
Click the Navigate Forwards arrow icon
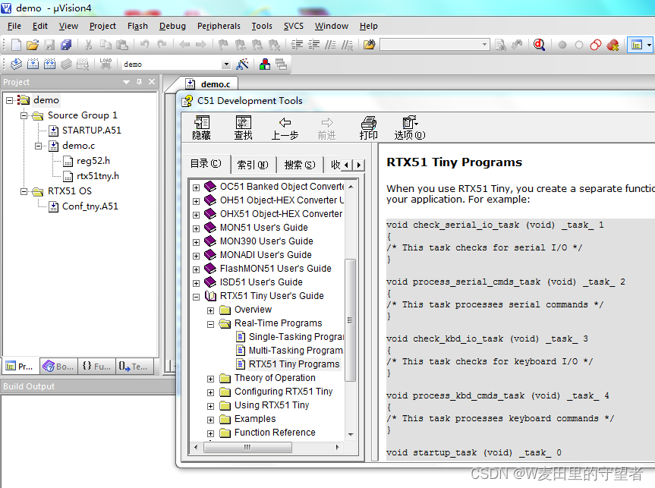201,44
